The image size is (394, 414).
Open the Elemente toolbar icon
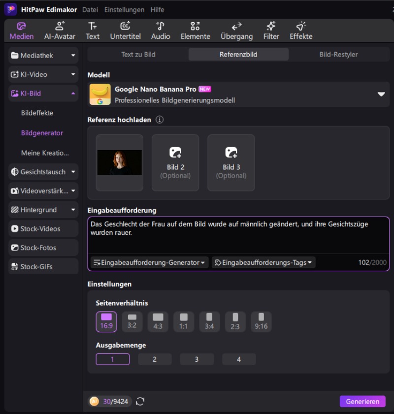click(x=195, y=31)
